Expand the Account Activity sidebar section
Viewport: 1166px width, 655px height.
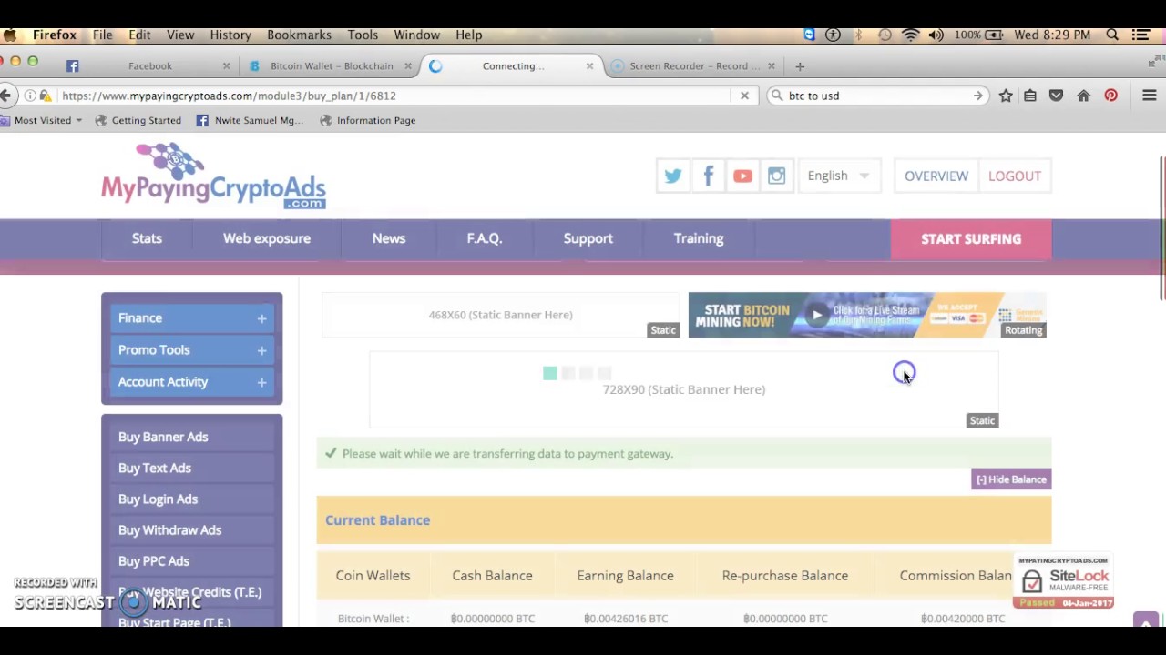[192, 381]
